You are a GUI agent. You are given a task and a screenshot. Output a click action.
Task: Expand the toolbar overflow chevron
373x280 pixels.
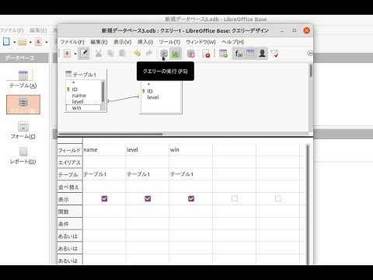(x=309, y=54)
